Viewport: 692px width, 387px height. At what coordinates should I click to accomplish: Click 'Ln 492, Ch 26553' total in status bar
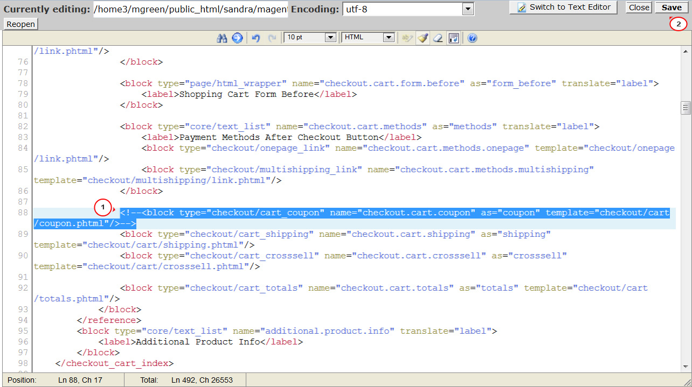[x=202, y=380]
